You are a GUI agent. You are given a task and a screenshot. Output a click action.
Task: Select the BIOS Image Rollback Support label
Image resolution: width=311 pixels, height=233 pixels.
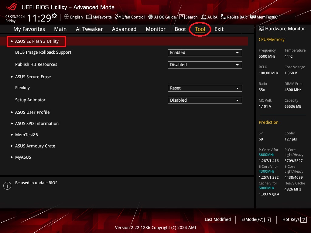pyautogui.click(x=43, y=52)
